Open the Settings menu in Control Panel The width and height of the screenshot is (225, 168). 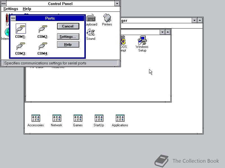[11, 9]
